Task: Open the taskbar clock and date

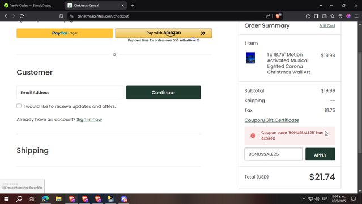Action: pyautogui.click(x=339, y=199)
